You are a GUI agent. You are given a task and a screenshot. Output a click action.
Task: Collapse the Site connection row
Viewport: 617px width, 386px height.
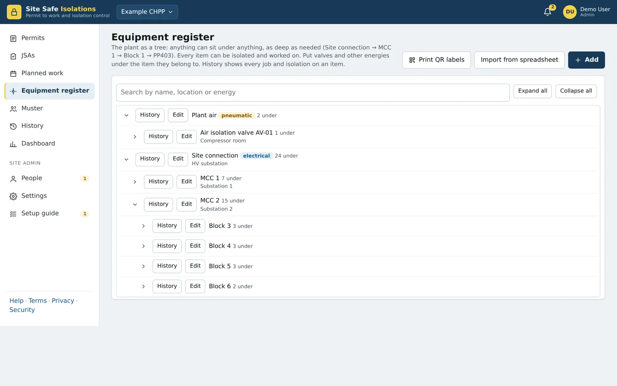126,159
